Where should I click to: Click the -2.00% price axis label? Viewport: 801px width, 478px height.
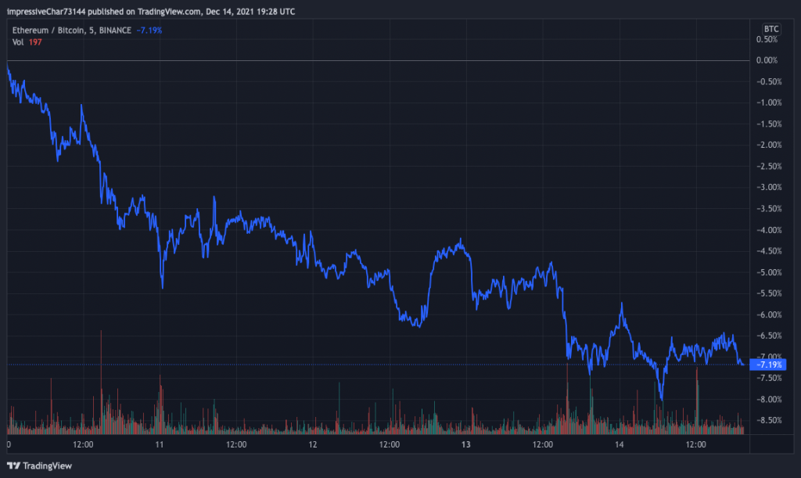tap(770, 145)
